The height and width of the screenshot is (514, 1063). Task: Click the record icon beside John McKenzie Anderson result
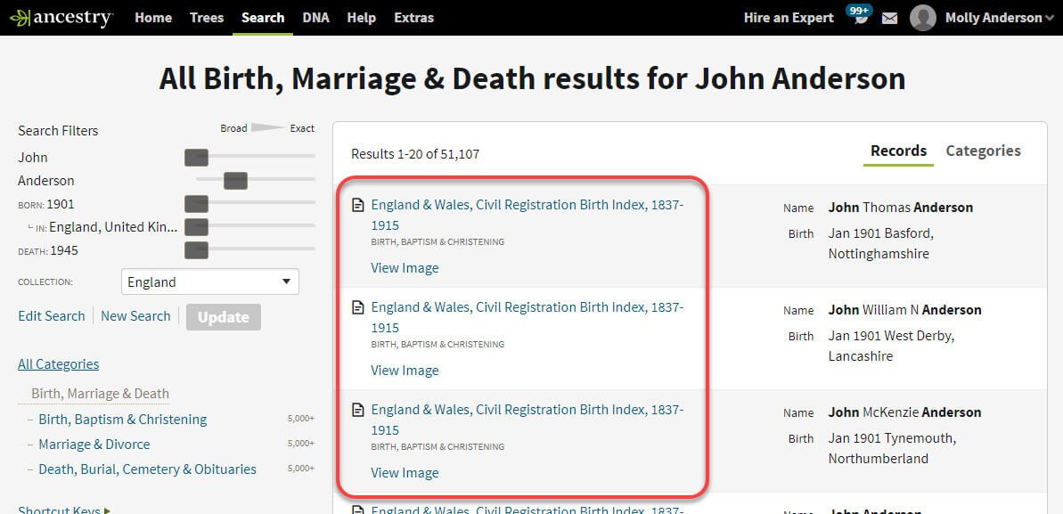coord(358,410)
